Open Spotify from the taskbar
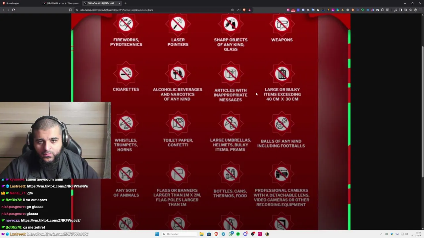 click(x=238, y=234)
